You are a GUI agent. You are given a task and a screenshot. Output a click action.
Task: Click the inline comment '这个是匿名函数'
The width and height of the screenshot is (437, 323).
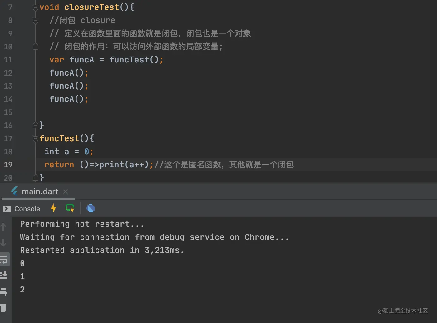click(x=224, y=165)
